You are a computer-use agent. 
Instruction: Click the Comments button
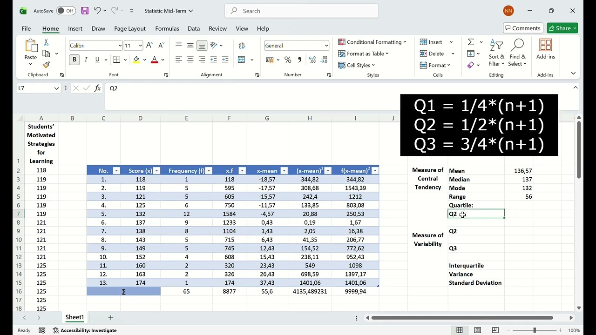[523, 28]
